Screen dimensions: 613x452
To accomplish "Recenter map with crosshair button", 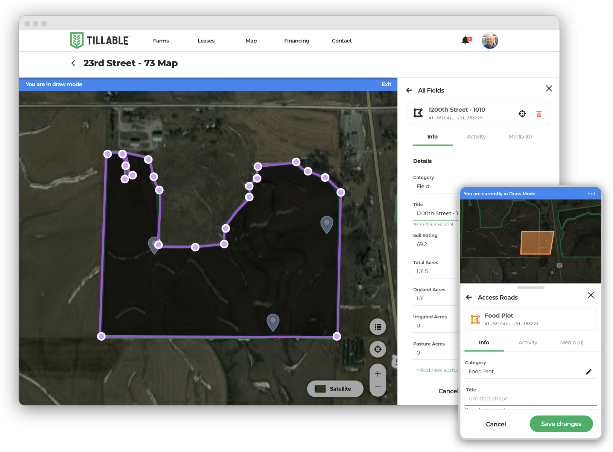I will 378,349.
